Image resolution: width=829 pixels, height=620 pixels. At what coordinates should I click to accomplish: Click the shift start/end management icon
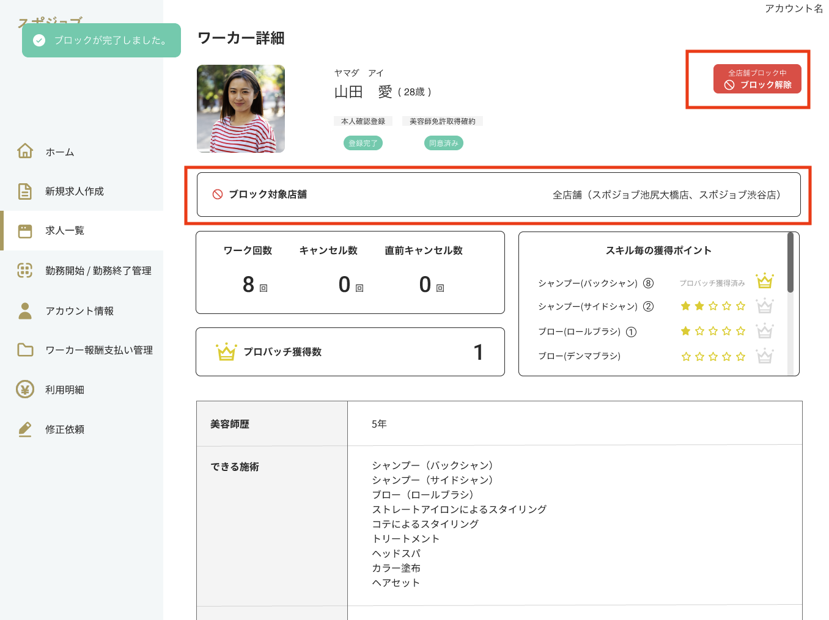tap(25, 270)
